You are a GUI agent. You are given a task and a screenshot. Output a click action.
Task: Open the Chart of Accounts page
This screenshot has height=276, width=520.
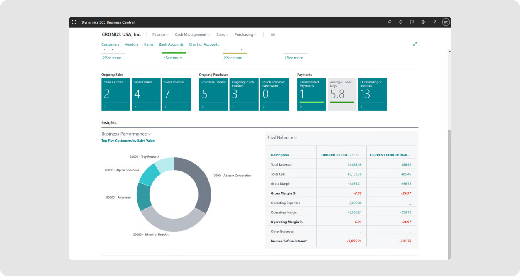coord(204,44)
